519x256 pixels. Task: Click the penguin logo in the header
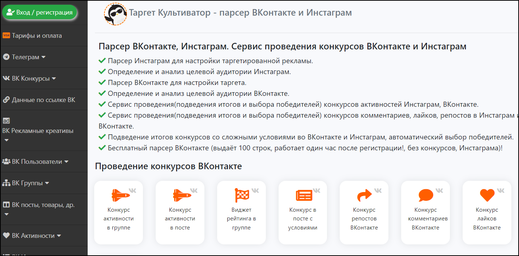(115, 14)
